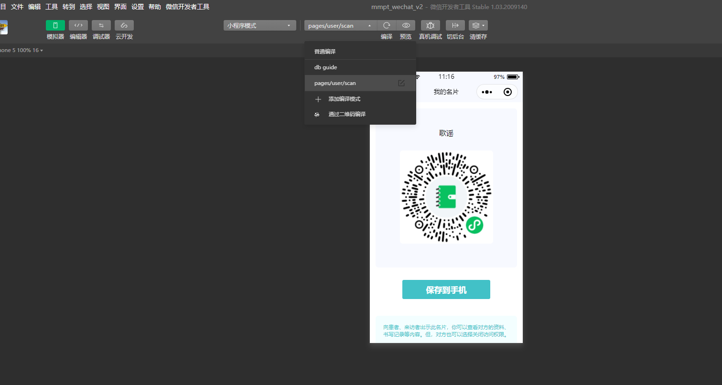Click the user avatar in the toolbar

3,27
